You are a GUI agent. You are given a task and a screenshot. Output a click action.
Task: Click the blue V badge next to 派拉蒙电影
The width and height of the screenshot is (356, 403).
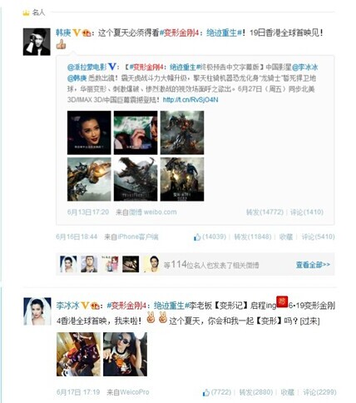[111, 67]
